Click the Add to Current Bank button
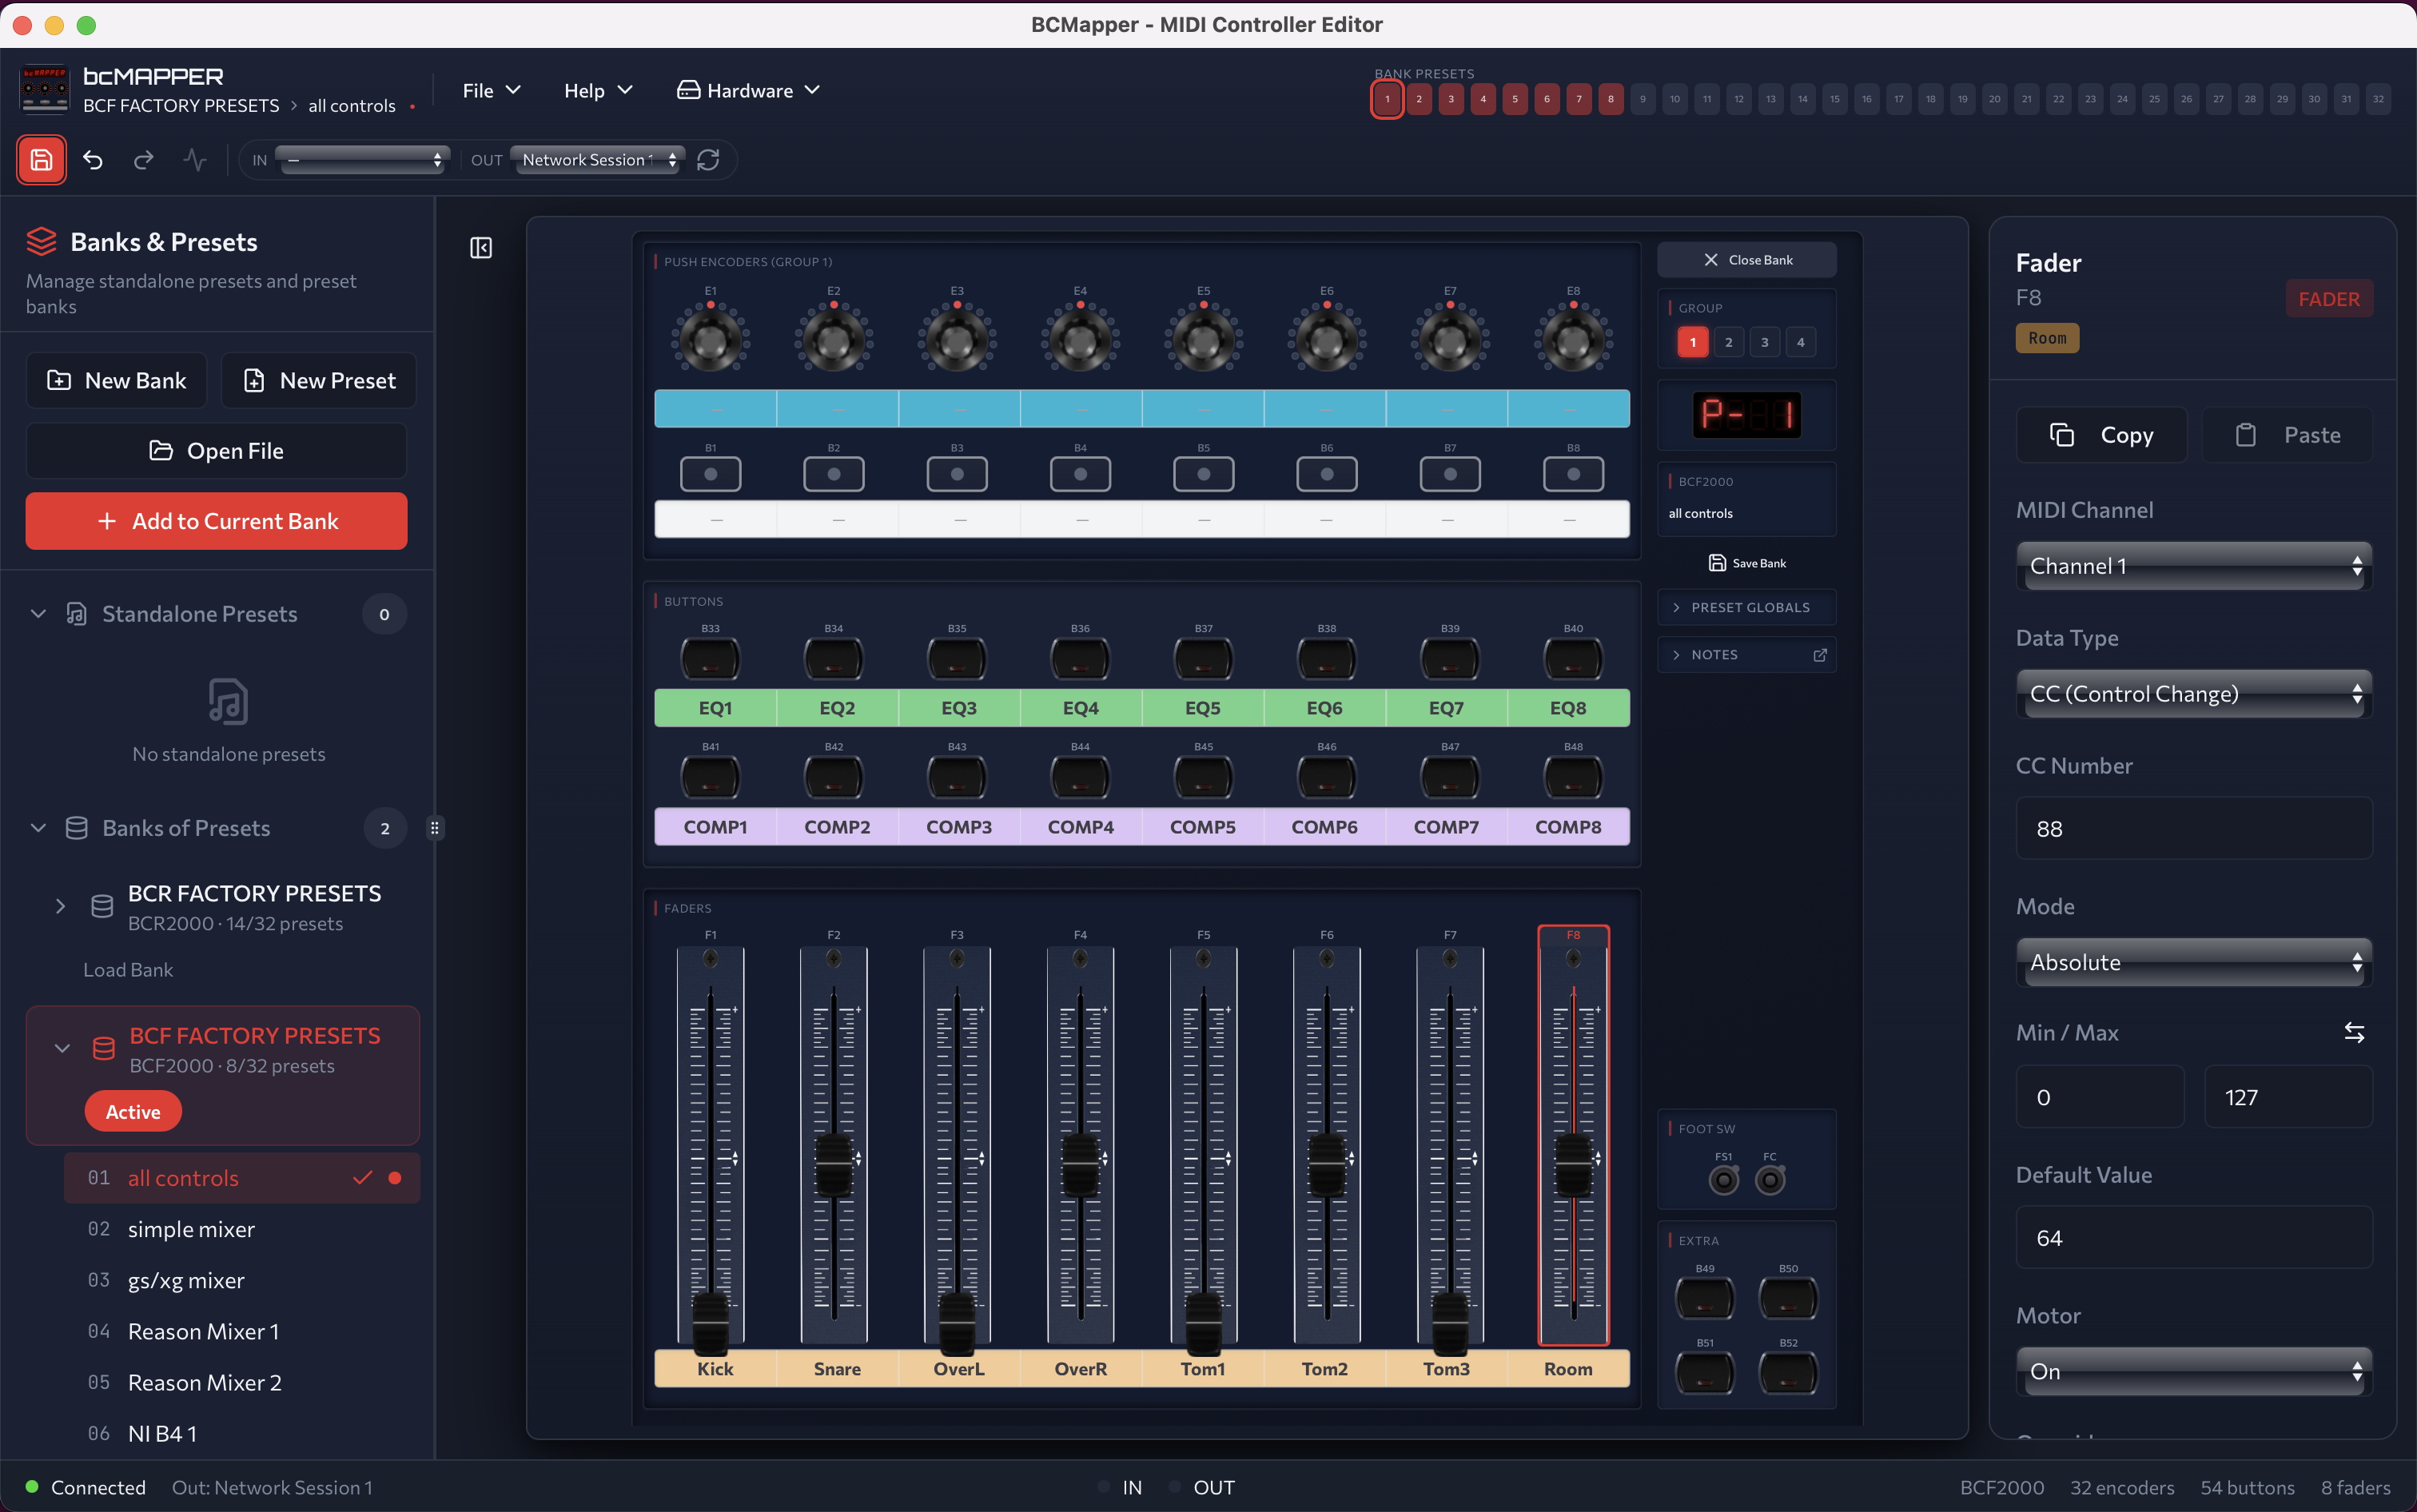 (216, 520)
